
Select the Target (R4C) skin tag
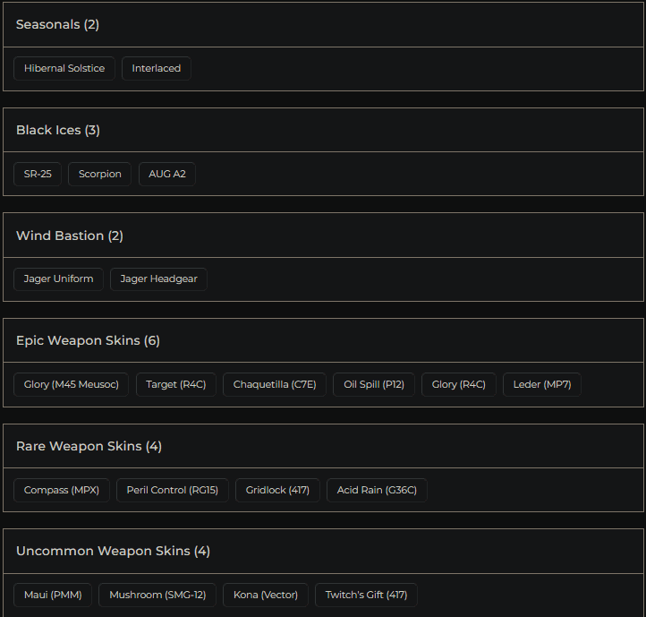(176, 385)
